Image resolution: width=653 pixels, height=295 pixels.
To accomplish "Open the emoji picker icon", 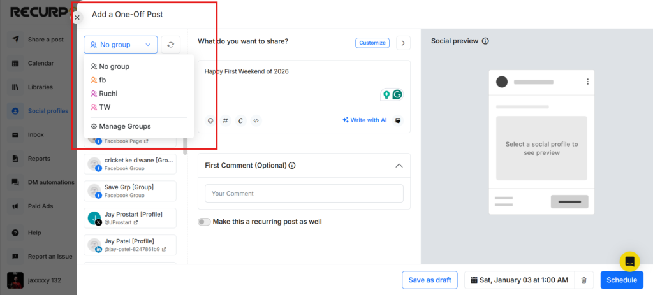I will click(210, 120).
